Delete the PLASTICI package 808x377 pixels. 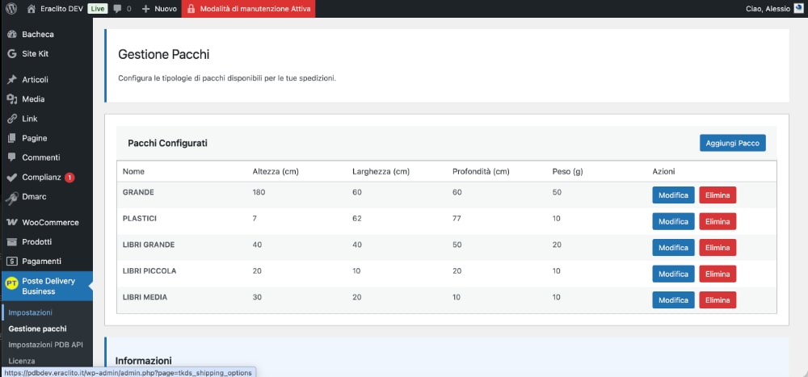(x=718, y=222)
